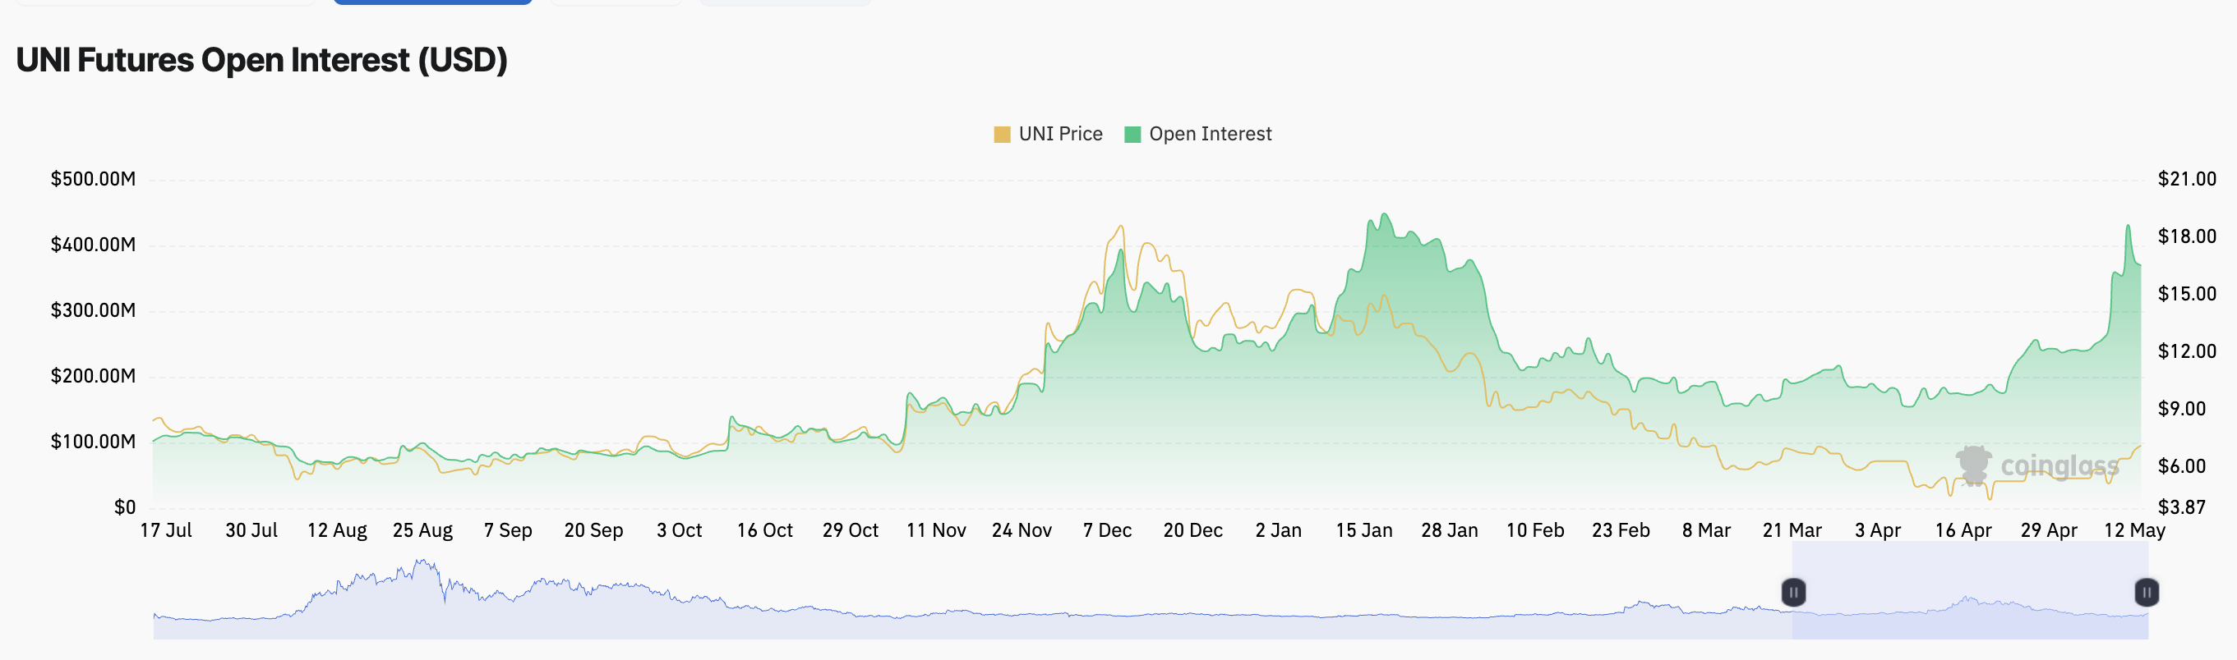This screenshot has width=2237, height=660.
Task: Click the green Open Interest legend swatch
Action: [x=1132, y=135]
